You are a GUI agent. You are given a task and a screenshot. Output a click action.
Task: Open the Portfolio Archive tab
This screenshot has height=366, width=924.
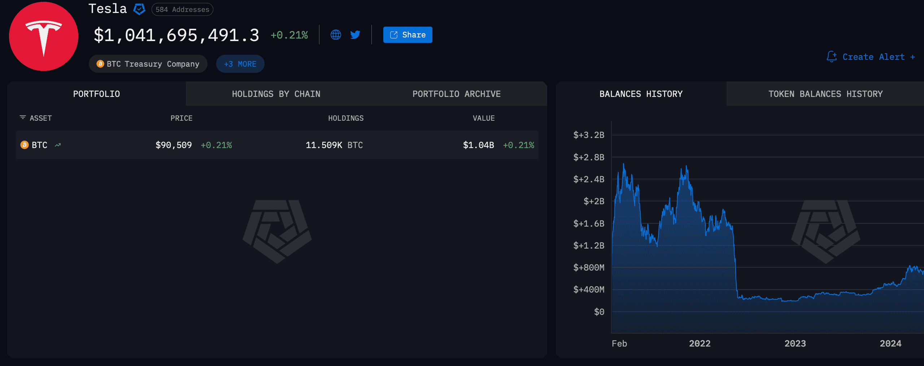click(457, 94)
